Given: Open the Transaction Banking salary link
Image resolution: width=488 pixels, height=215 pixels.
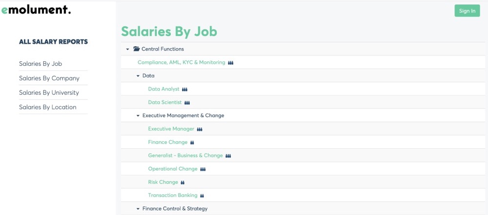Looking at the screenshot, I should tap(173, 196).
